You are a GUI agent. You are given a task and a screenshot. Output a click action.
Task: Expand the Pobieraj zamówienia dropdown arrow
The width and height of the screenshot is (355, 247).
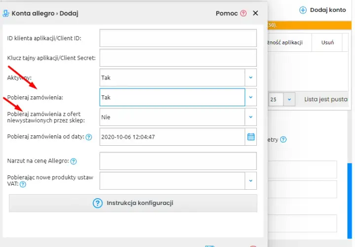(250, 97)
